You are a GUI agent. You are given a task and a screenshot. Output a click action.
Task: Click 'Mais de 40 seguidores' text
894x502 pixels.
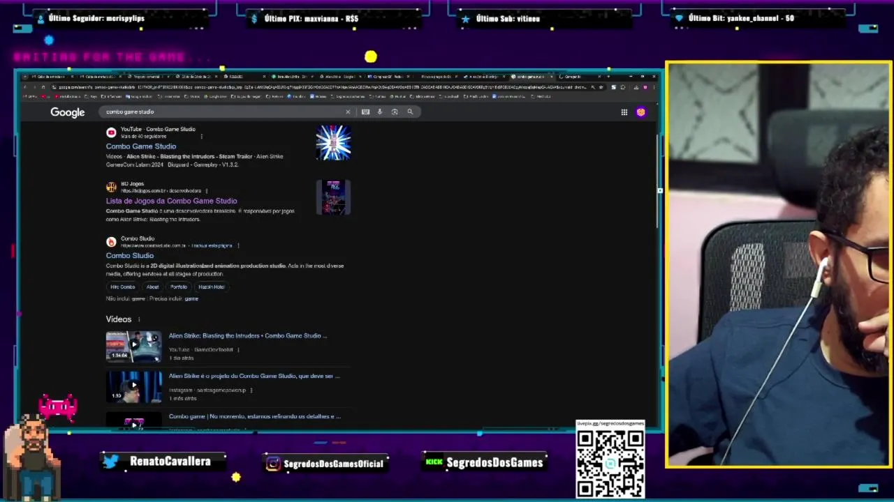tap(143, 137)
